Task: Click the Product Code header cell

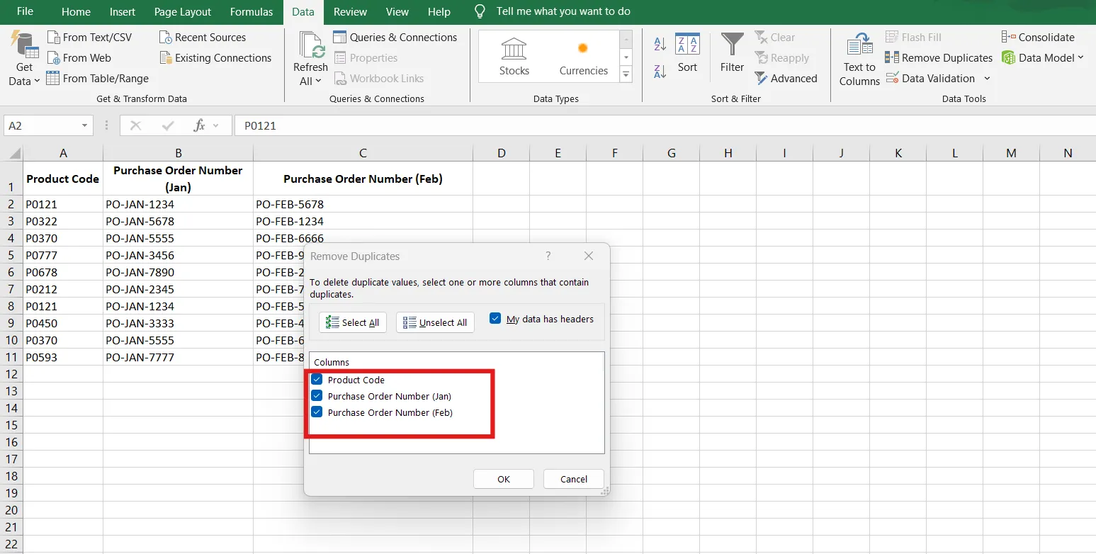Action: [63, 179]
